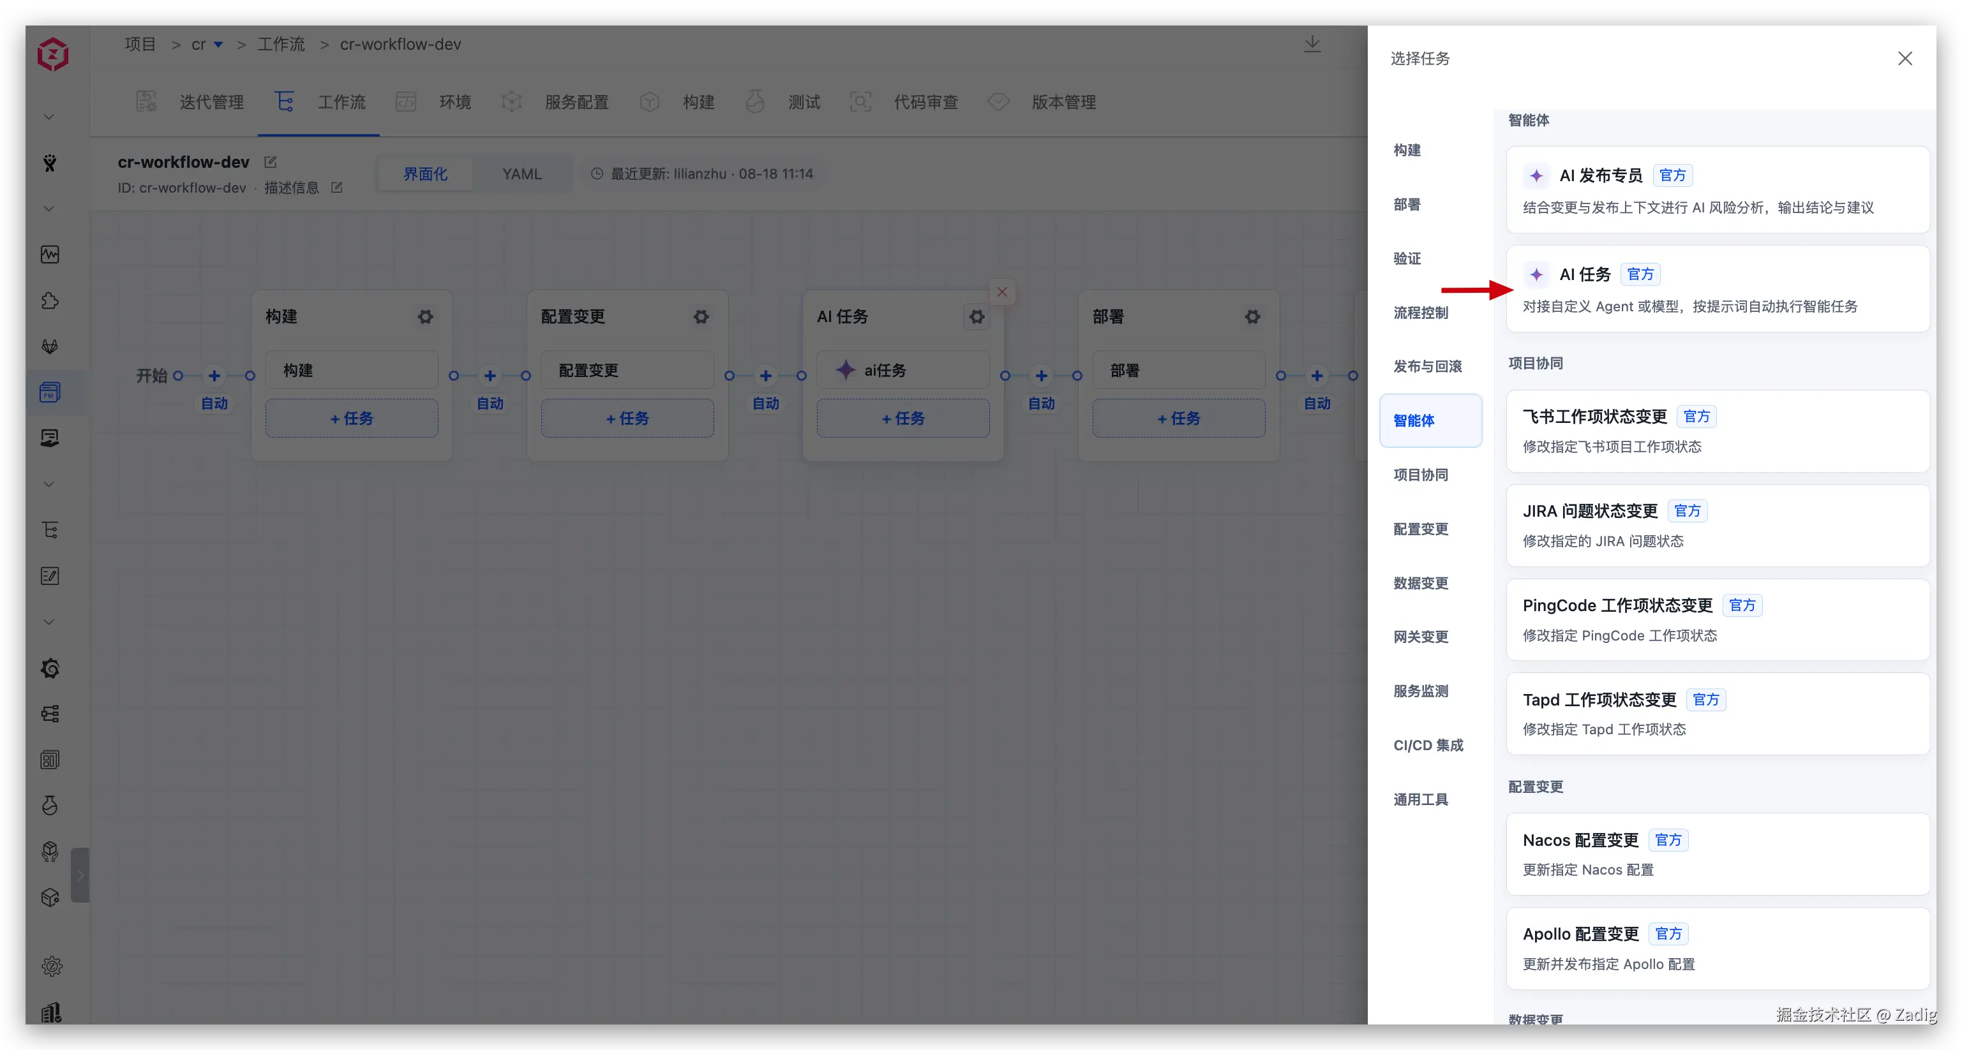Add stage after 开始 with plus
This screenshot has height=1050, width=1962.
[214, 375]
